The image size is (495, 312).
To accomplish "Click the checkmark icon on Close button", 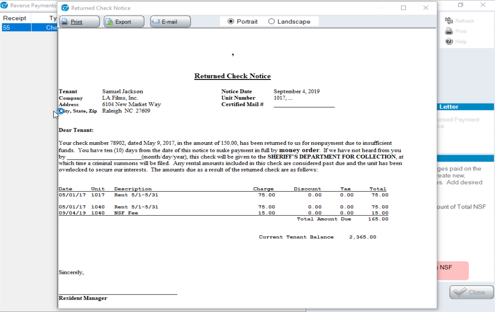I will (x=460, y=292).
